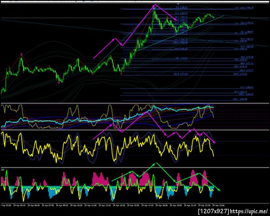
Task: Click the "29 Apr 13:10" time axis label
Action: (105, 205)
